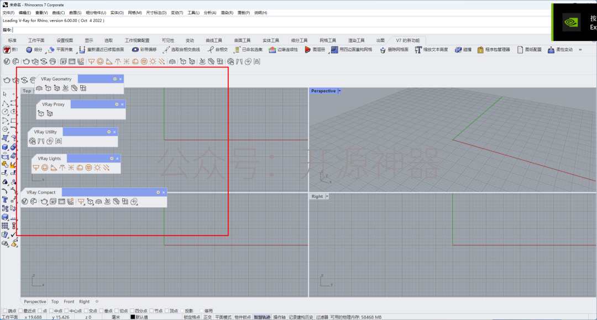The width and height of the screenshot is (597, 320).
Task: Click the teapot render icon in docked V-Ray toolbar
Action: tap(27, 62)
